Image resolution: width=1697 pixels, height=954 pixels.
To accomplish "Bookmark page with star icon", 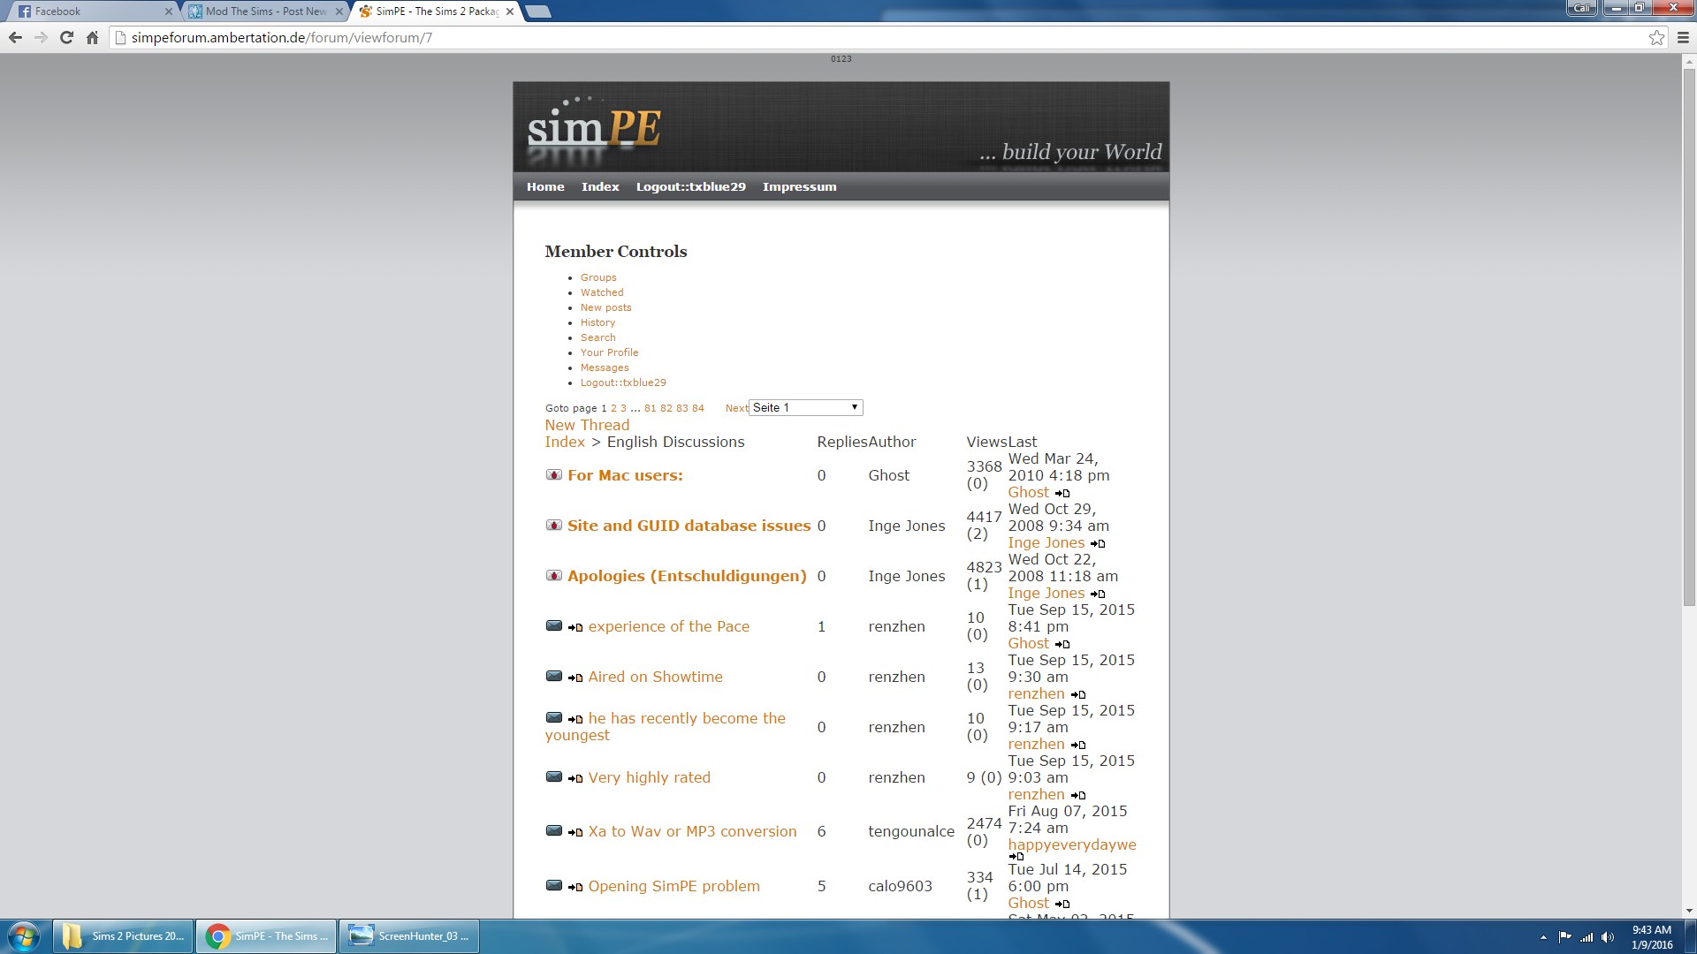I will click(x=1656, y=37).
